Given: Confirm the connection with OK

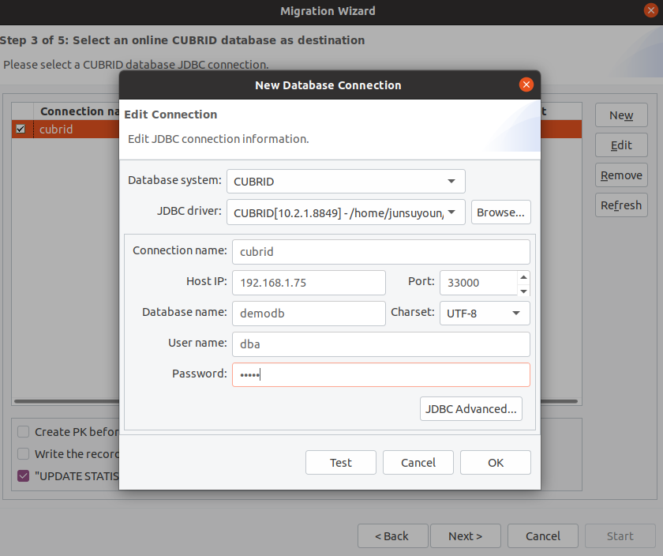Looking at the screenshot, I should pos(496,463).
